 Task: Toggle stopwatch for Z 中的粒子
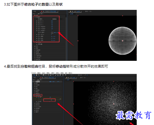pyautogui.click(x=39, y=31)
